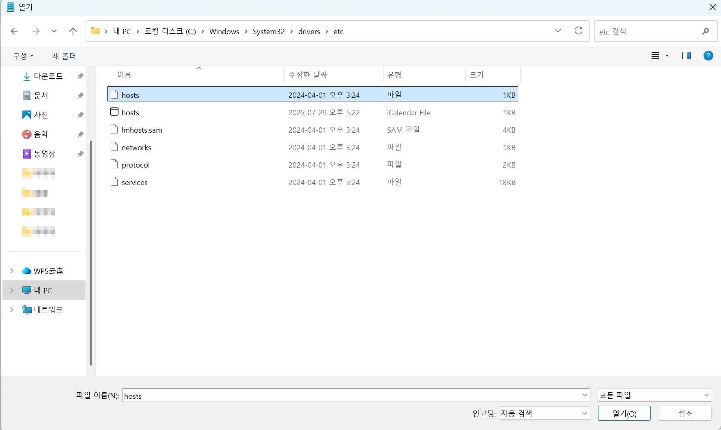Click pin icon next to 사진
This screenshot has width=721, height=430.
pyautogui.click(x=80, y=115)
